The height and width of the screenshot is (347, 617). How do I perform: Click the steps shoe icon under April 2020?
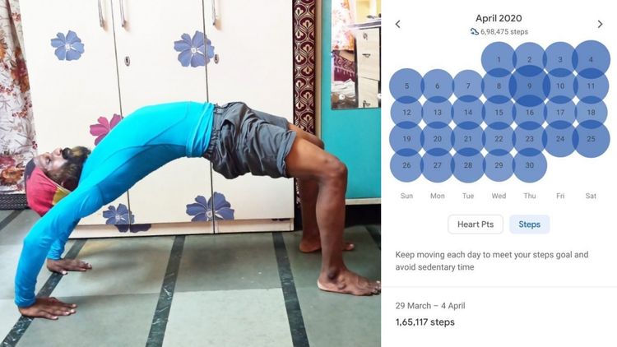(474, 31)
